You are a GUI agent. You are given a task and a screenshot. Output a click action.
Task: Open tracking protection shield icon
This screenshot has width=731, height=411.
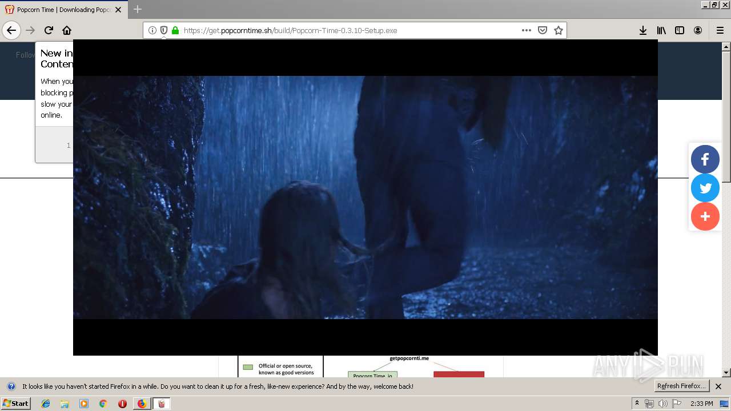coord(164,30)
